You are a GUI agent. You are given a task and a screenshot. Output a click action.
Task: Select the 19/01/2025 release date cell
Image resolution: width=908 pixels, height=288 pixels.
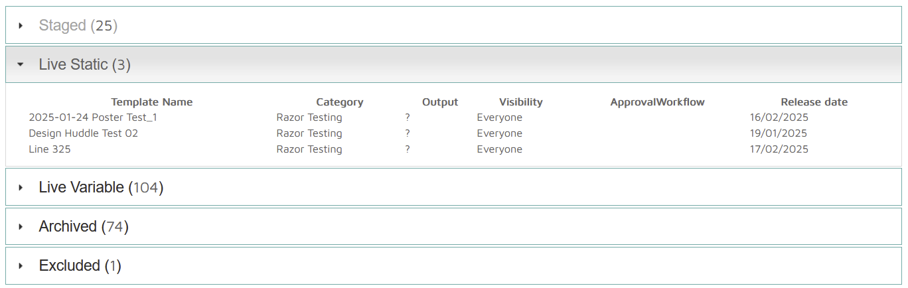779,133
